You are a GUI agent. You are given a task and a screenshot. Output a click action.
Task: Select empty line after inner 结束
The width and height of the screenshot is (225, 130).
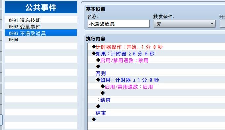tap(156, 106)
